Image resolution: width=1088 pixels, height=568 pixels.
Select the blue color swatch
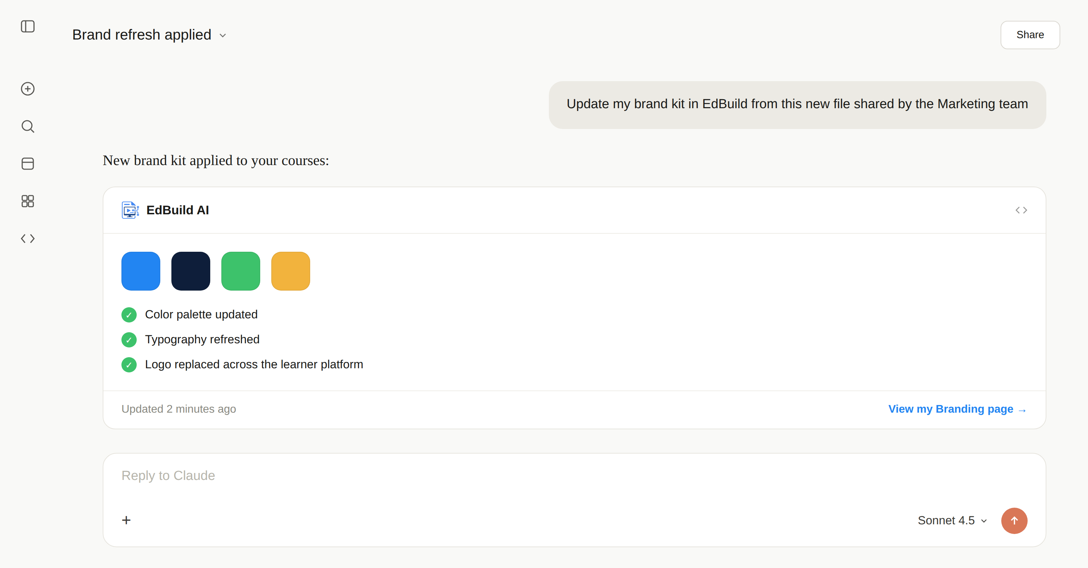point(141,271)
